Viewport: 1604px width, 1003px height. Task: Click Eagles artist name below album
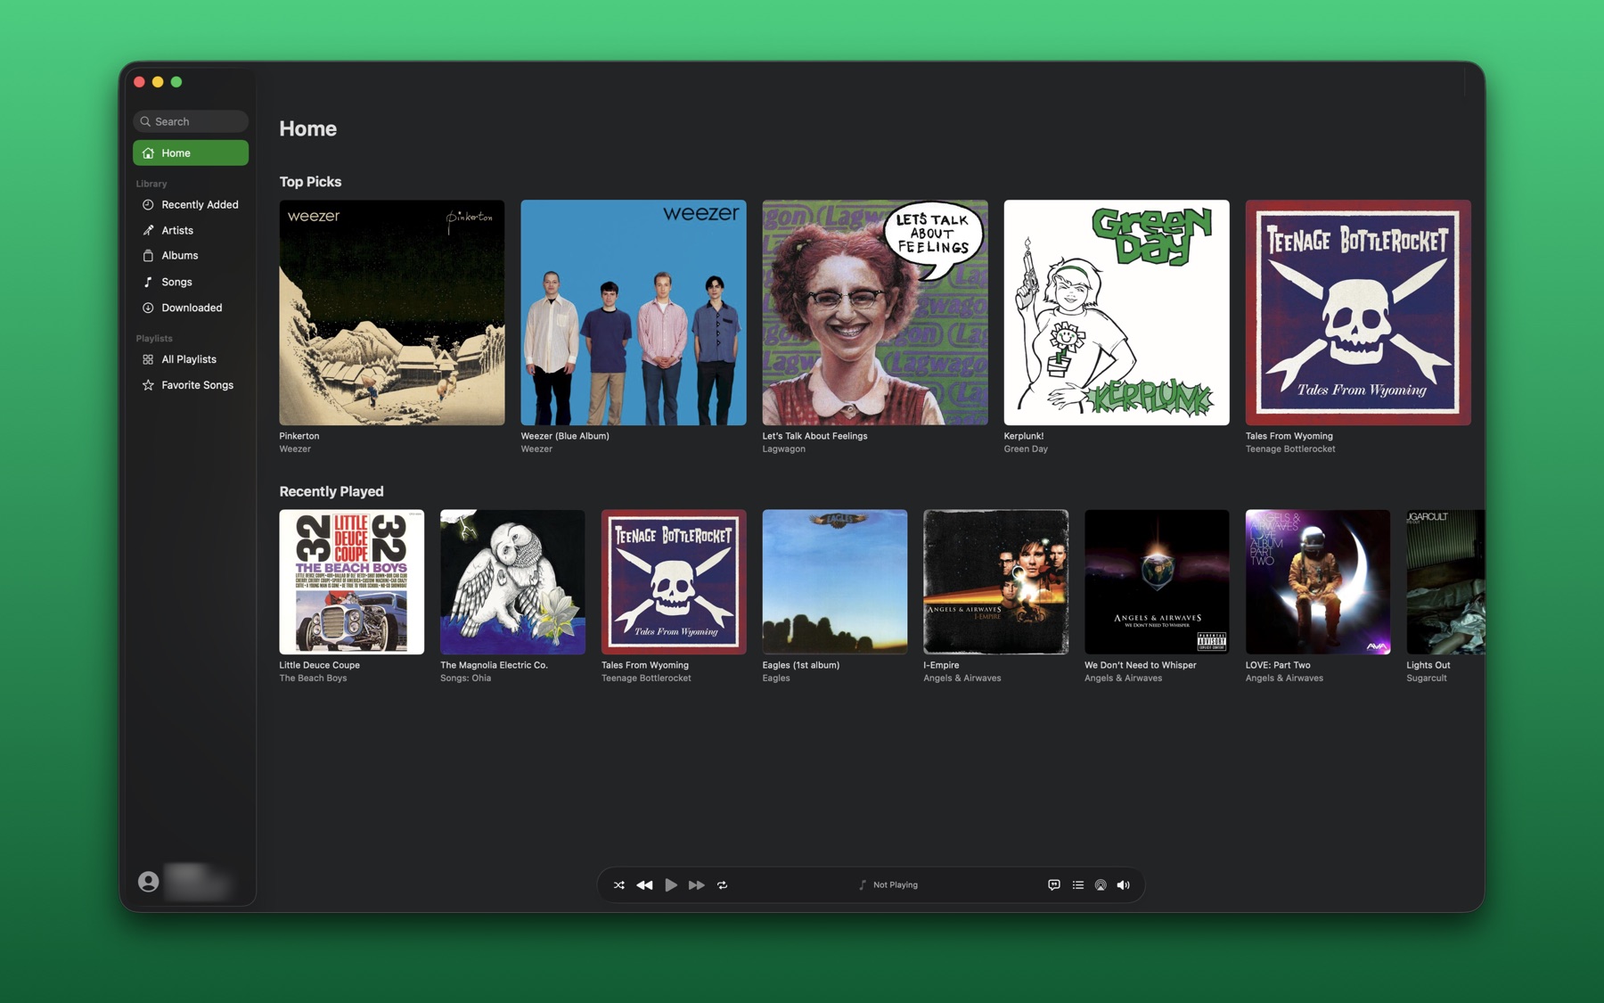click(776, 678)
